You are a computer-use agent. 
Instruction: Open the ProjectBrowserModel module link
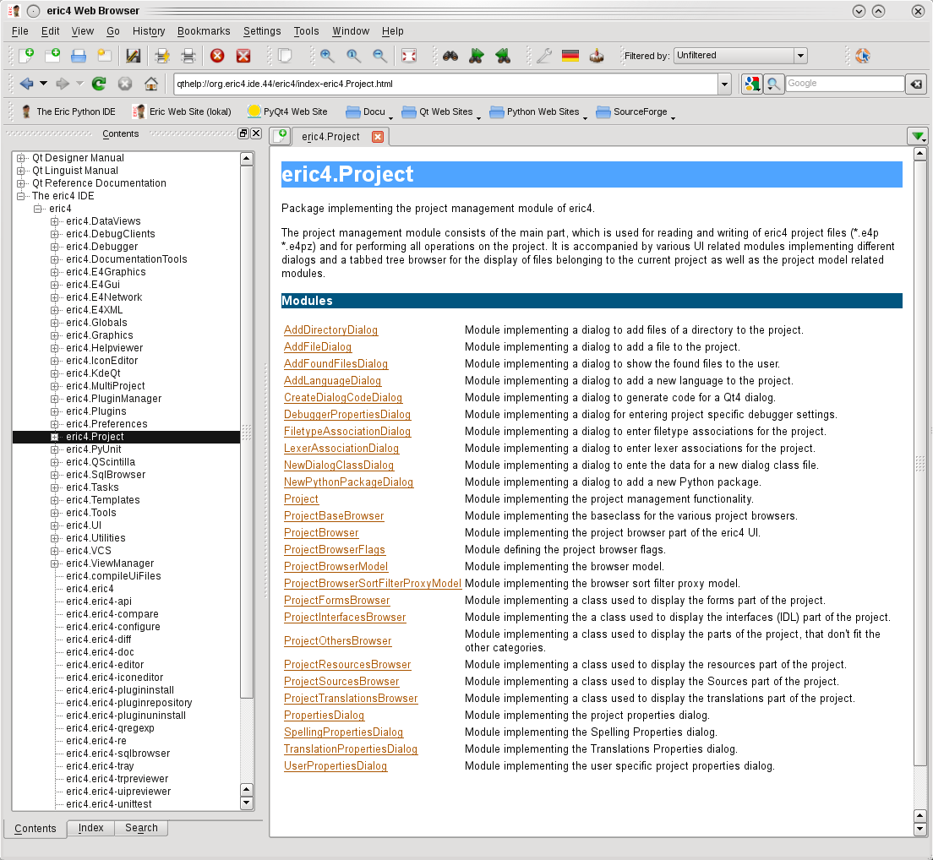(336, 567)
